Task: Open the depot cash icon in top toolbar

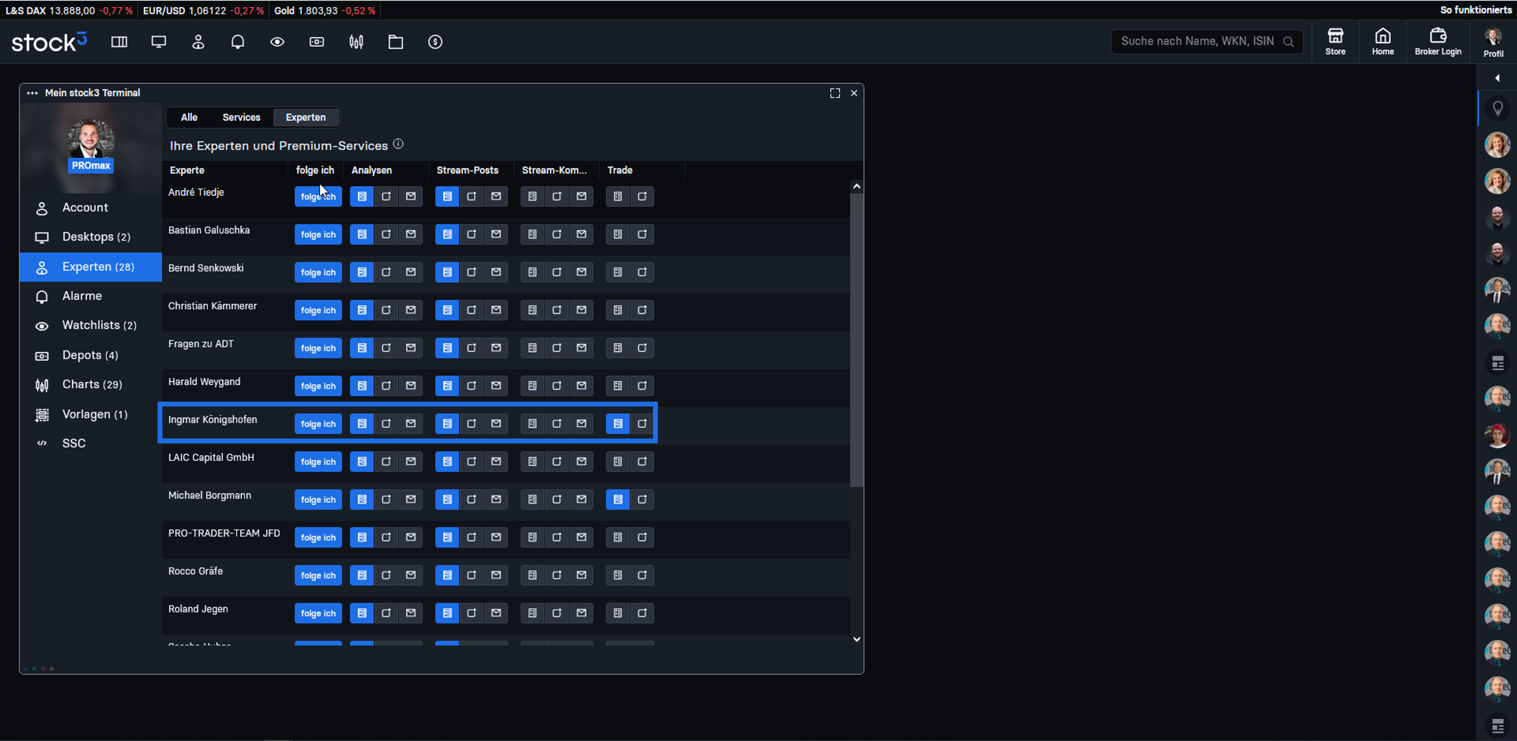Action: point(317,42)
